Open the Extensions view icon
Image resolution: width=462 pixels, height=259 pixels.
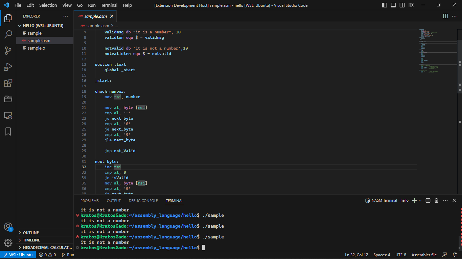click(x=8, y=83)
